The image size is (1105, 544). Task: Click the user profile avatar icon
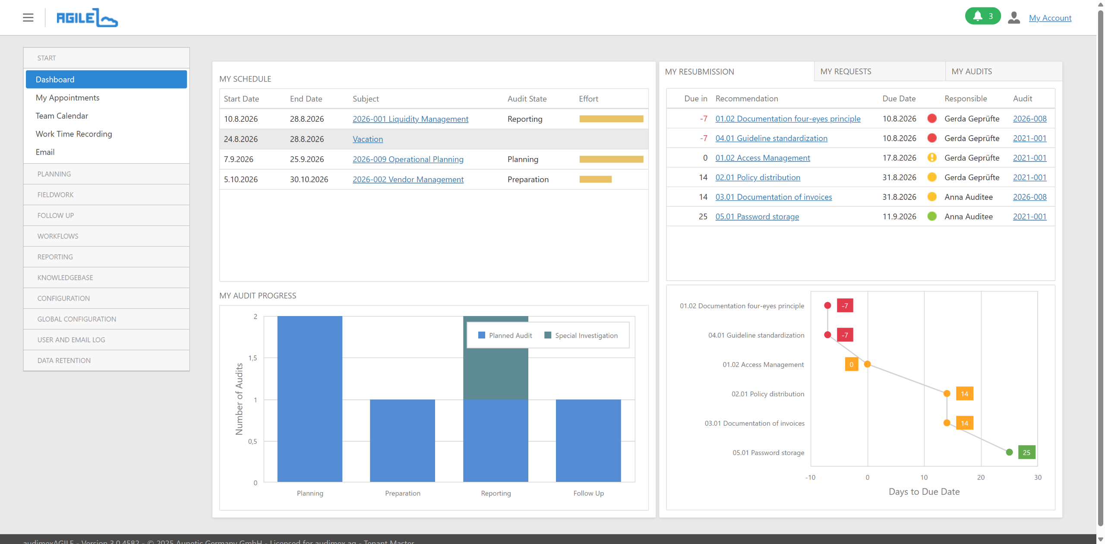click(1013, 18)
